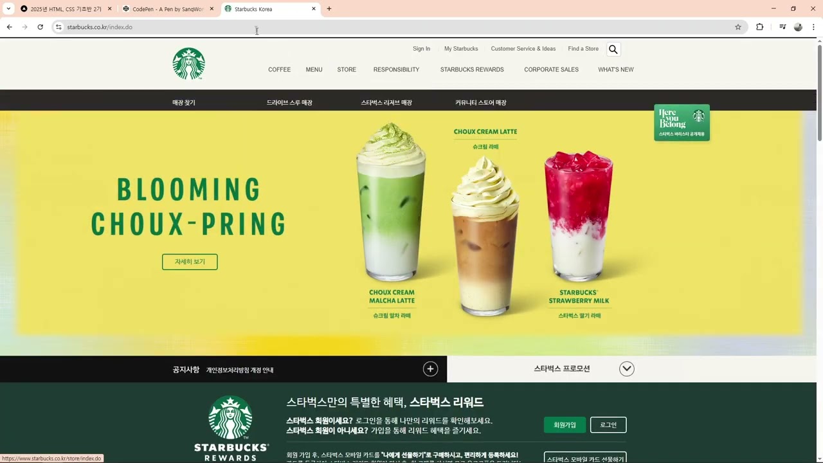Open WHAT'S NEW menu
Image resolution: width=823 pixels, height=463 pixels.
(616, 69)
